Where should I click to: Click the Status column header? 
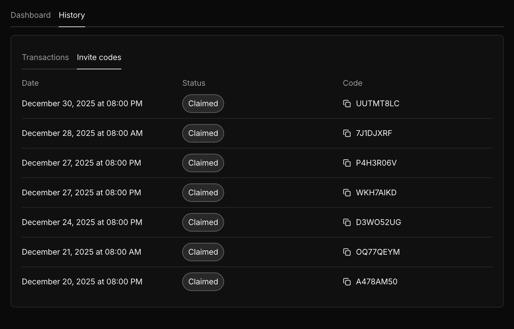[194, 83]
